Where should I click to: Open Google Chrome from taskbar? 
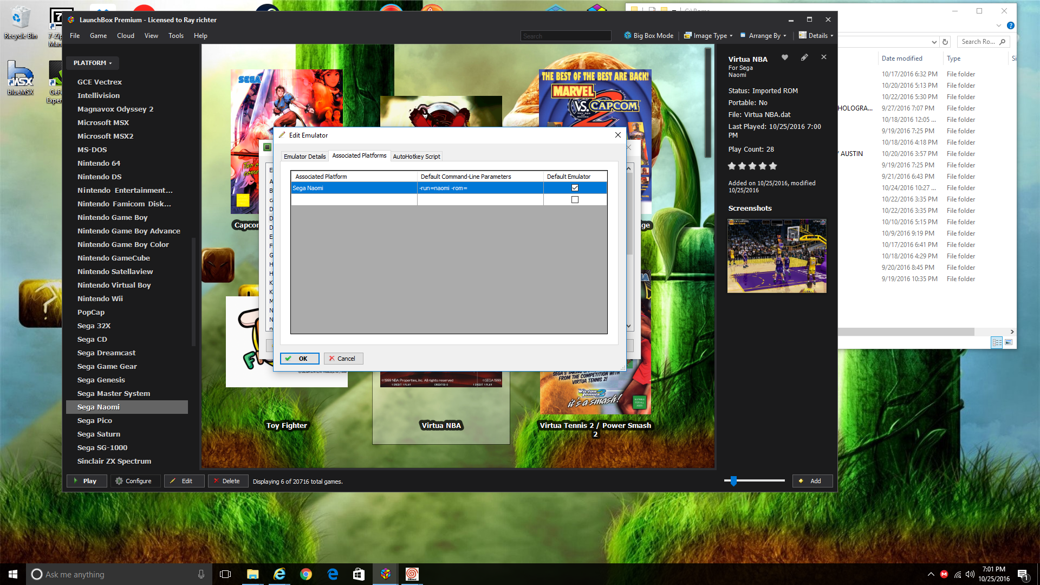(306, 574)
